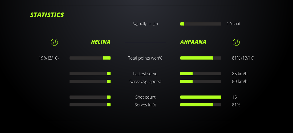Select the HELINA player name
The width and height of the screenshot is (293, 133).
(x=101, y=42)
